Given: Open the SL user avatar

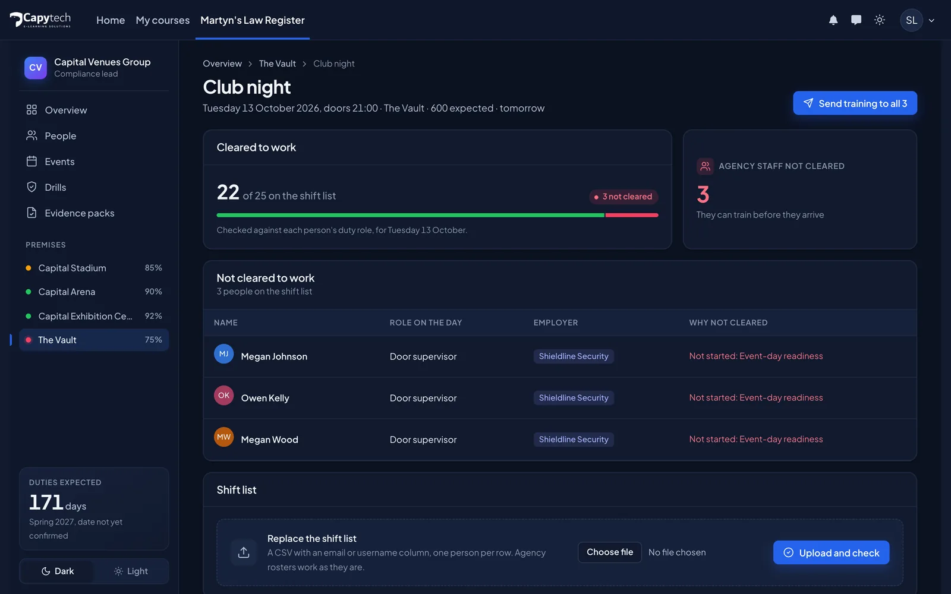Looking at the screenshot, I should (911, 20).
